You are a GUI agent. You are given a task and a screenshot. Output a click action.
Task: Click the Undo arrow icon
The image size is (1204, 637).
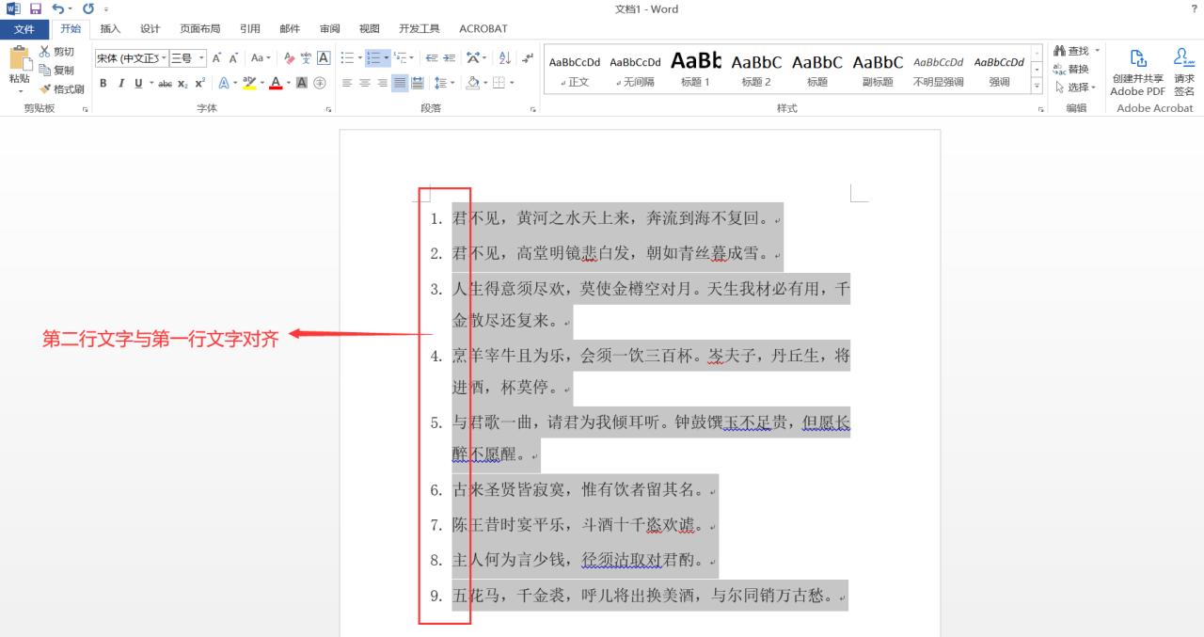[58, 8]
